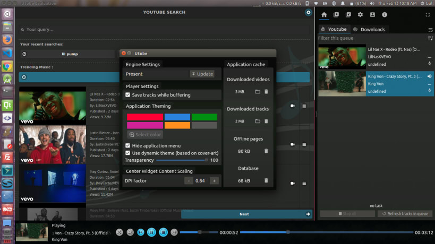Click the Filter this queue field
The width and height of the screenshot is (435, 244).
tap(372, 38)
